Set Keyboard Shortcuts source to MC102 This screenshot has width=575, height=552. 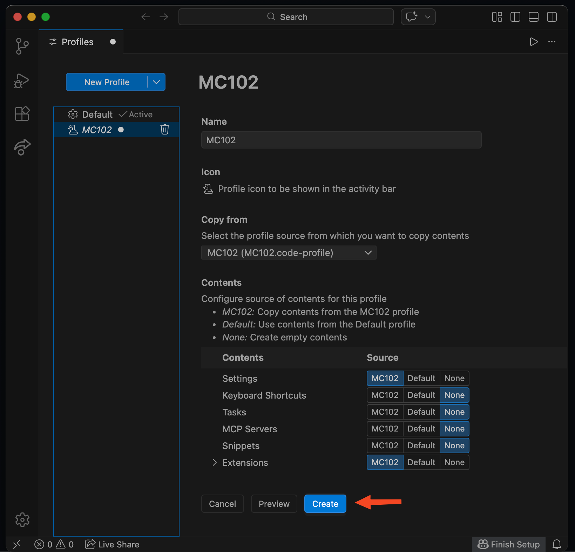[x=385, y=395]
